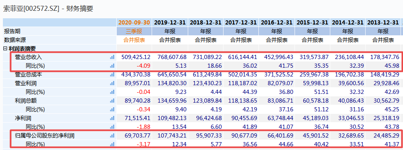The image size is (403, 150).
Task: Open chart icon for 净利润 row
Action: 112,118
